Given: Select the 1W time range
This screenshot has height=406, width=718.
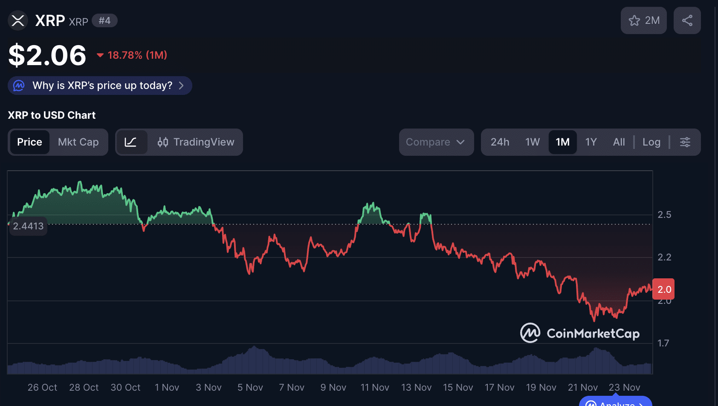Looking at the screenshot, I should click(533, 142).
